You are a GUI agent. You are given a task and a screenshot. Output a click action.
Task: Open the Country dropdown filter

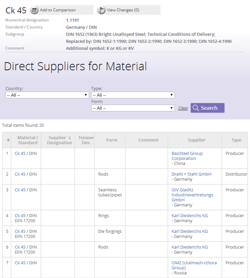tap(47, 95)
